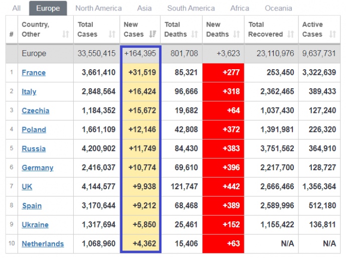Open the Oceania tab
The height and width of the screenshot is (258, 346).
tap(278, 8)
